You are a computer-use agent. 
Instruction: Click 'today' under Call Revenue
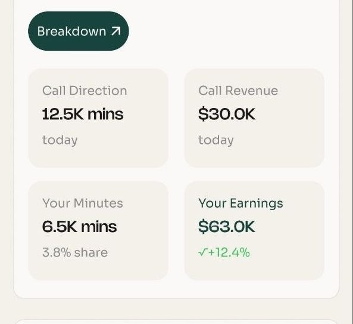click(216, 140)
